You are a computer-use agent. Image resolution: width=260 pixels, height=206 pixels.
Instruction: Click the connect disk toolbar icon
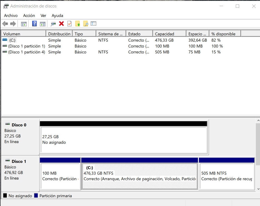point(53,24)
